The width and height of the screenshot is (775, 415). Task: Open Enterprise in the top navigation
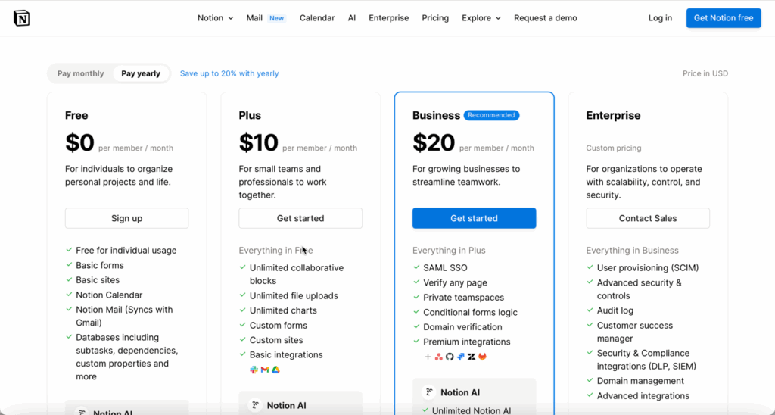tap(389, 18)
